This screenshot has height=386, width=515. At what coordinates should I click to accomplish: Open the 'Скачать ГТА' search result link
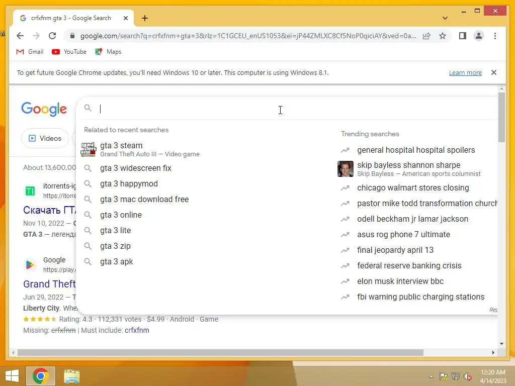click(49, 210)
